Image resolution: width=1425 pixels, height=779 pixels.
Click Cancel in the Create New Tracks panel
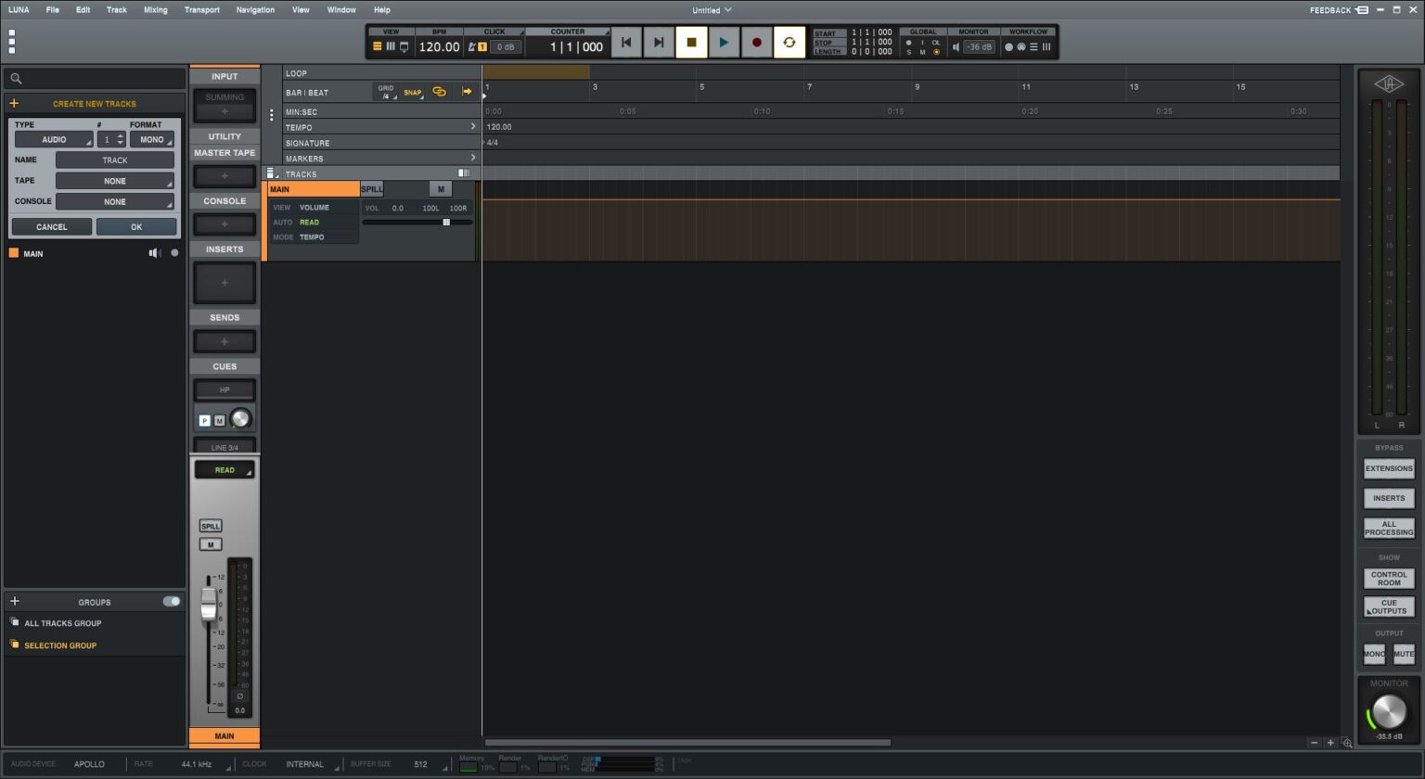51,226
